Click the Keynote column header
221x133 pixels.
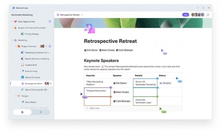(x=90, y=75)
